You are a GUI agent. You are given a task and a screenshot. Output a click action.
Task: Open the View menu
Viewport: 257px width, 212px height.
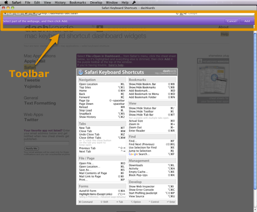47,2
